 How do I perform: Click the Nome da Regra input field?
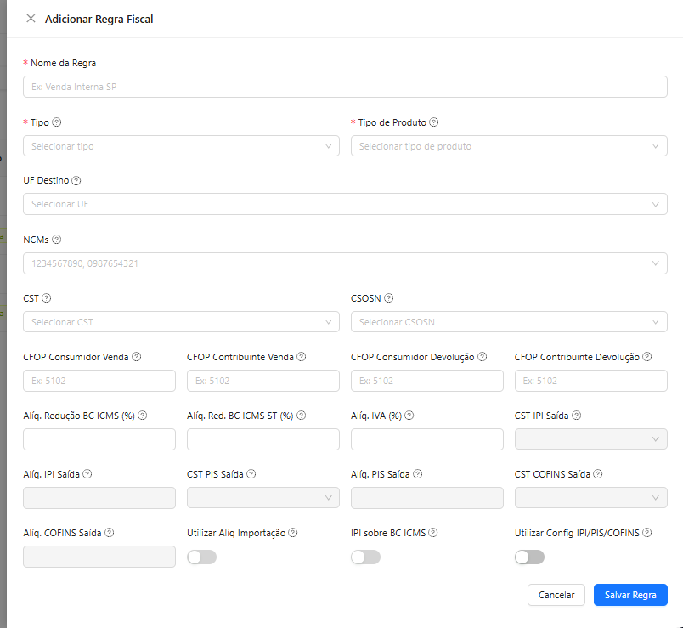(344, 87)
